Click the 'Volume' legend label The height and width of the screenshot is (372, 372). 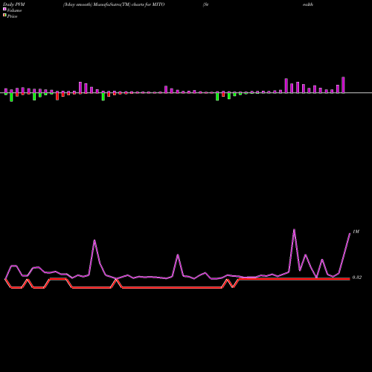pos(14,10)
